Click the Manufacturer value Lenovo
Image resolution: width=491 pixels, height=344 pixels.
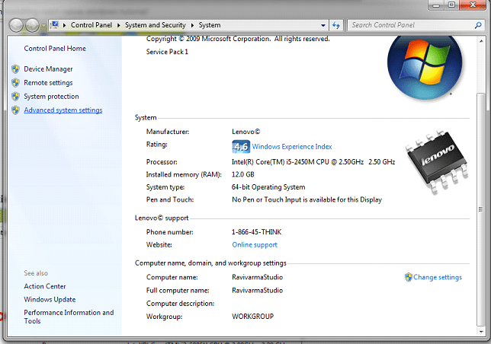(x=245, y=132)
